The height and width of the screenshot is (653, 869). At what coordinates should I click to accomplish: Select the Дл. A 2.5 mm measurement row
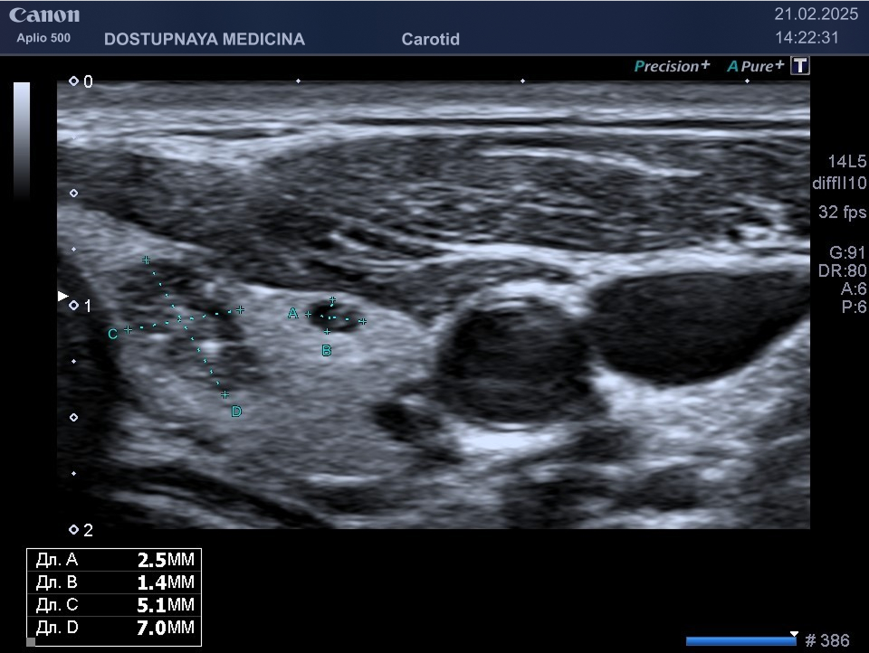point(114,560)
